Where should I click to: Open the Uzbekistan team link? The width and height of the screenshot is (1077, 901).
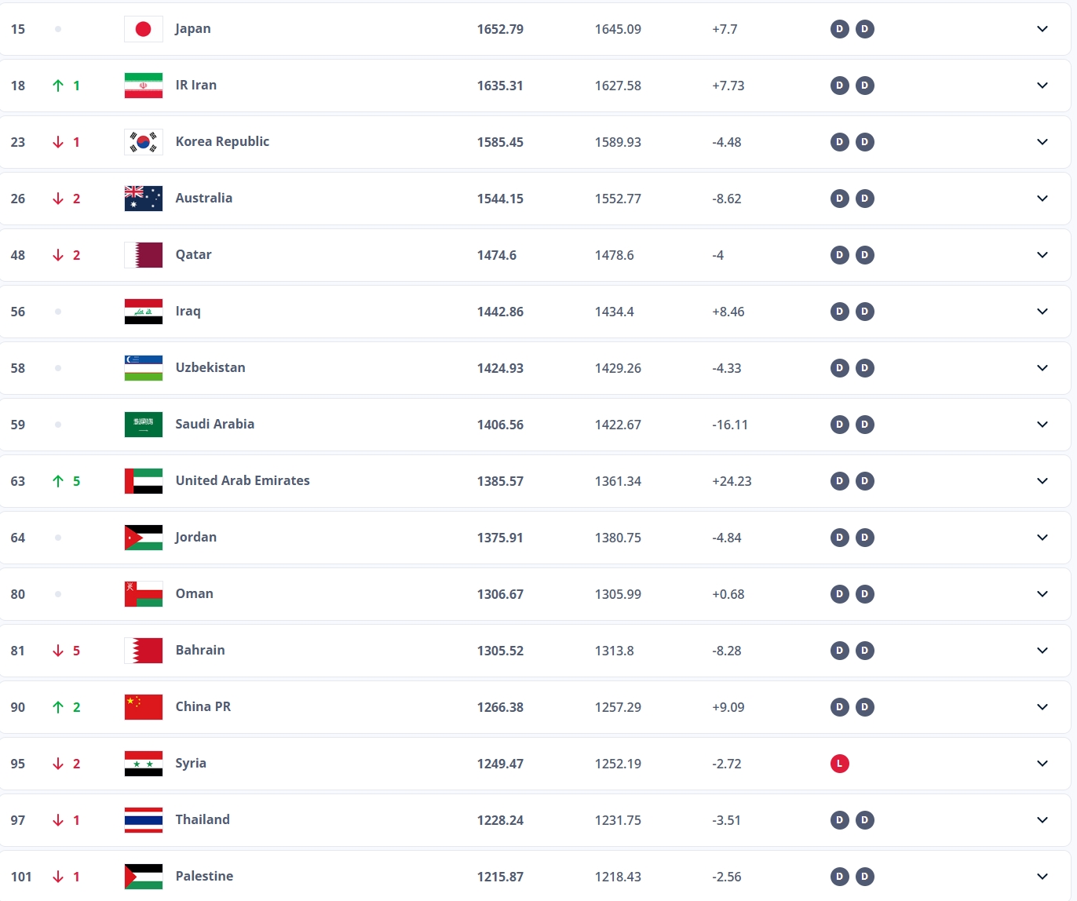(x=210, y=367)
